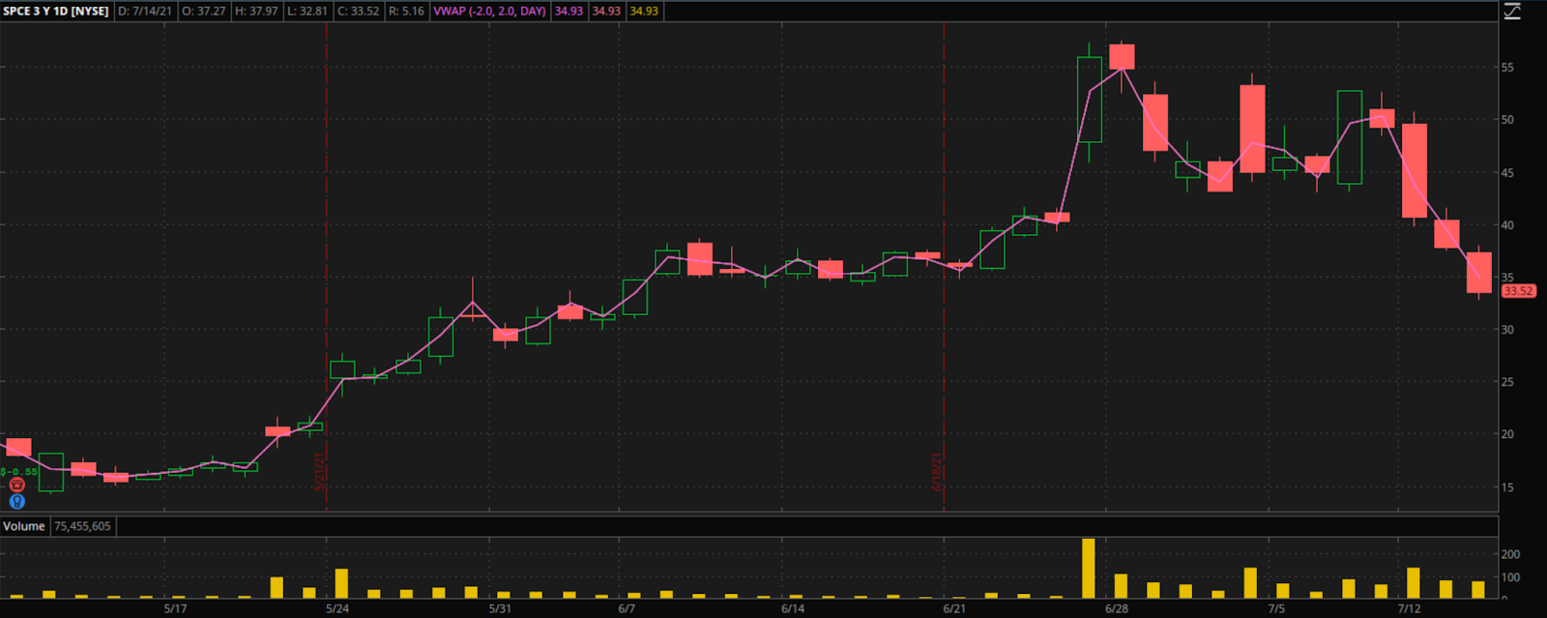Click the tallest yellow volume bar
This screenshot has height=618, width=1547.
1089,569
